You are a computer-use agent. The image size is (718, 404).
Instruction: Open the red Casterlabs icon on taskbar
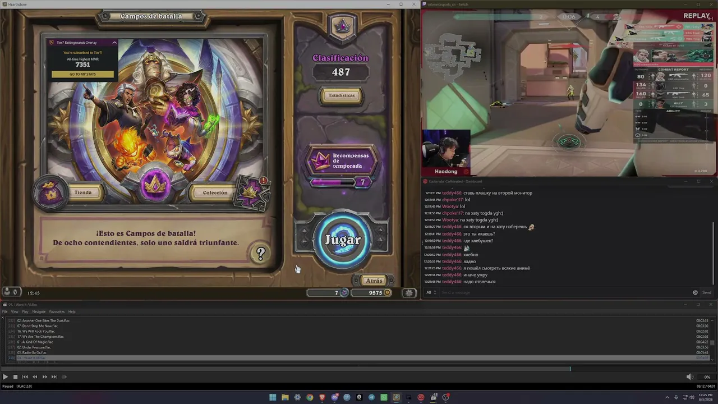pos(421,397)
